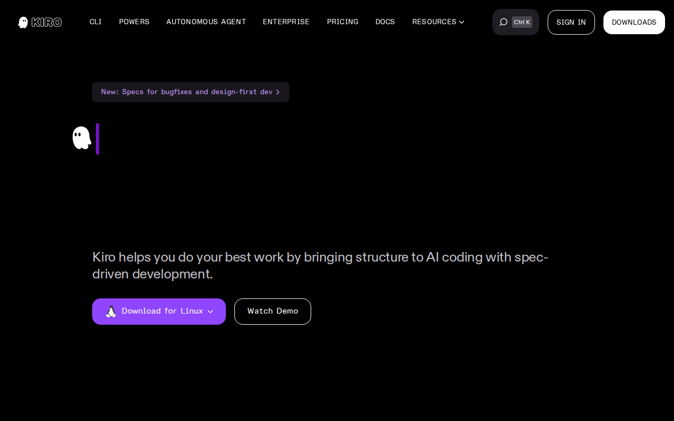
Task: Click the ghost mascot illustration
Action: point(81,138)
